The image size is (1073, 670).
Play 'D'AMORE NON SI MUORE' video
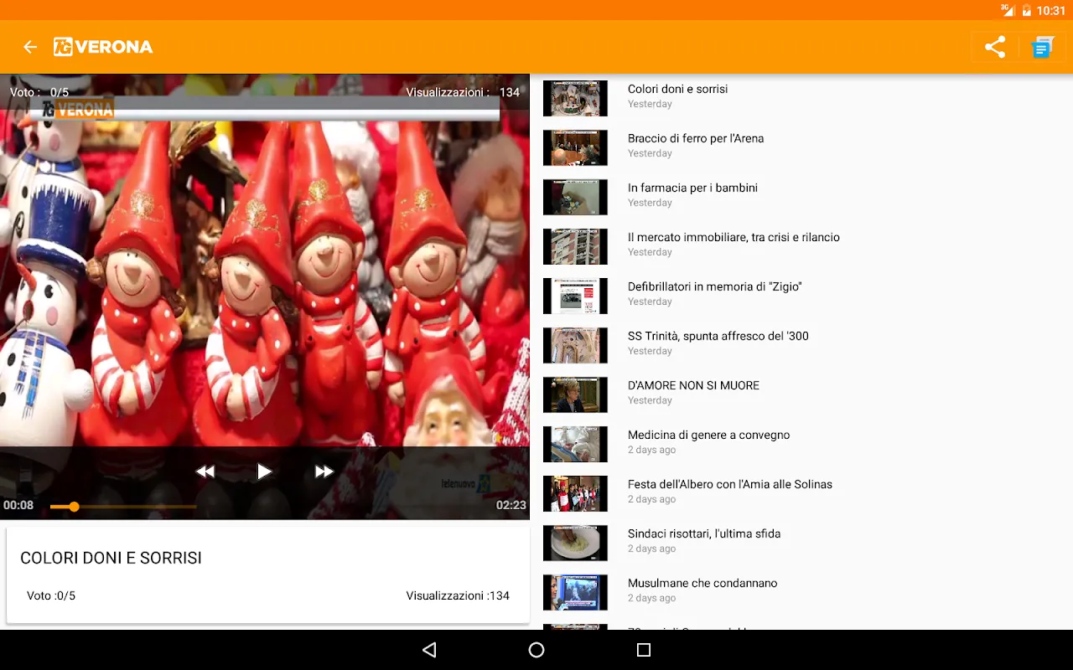click(693, 386)
